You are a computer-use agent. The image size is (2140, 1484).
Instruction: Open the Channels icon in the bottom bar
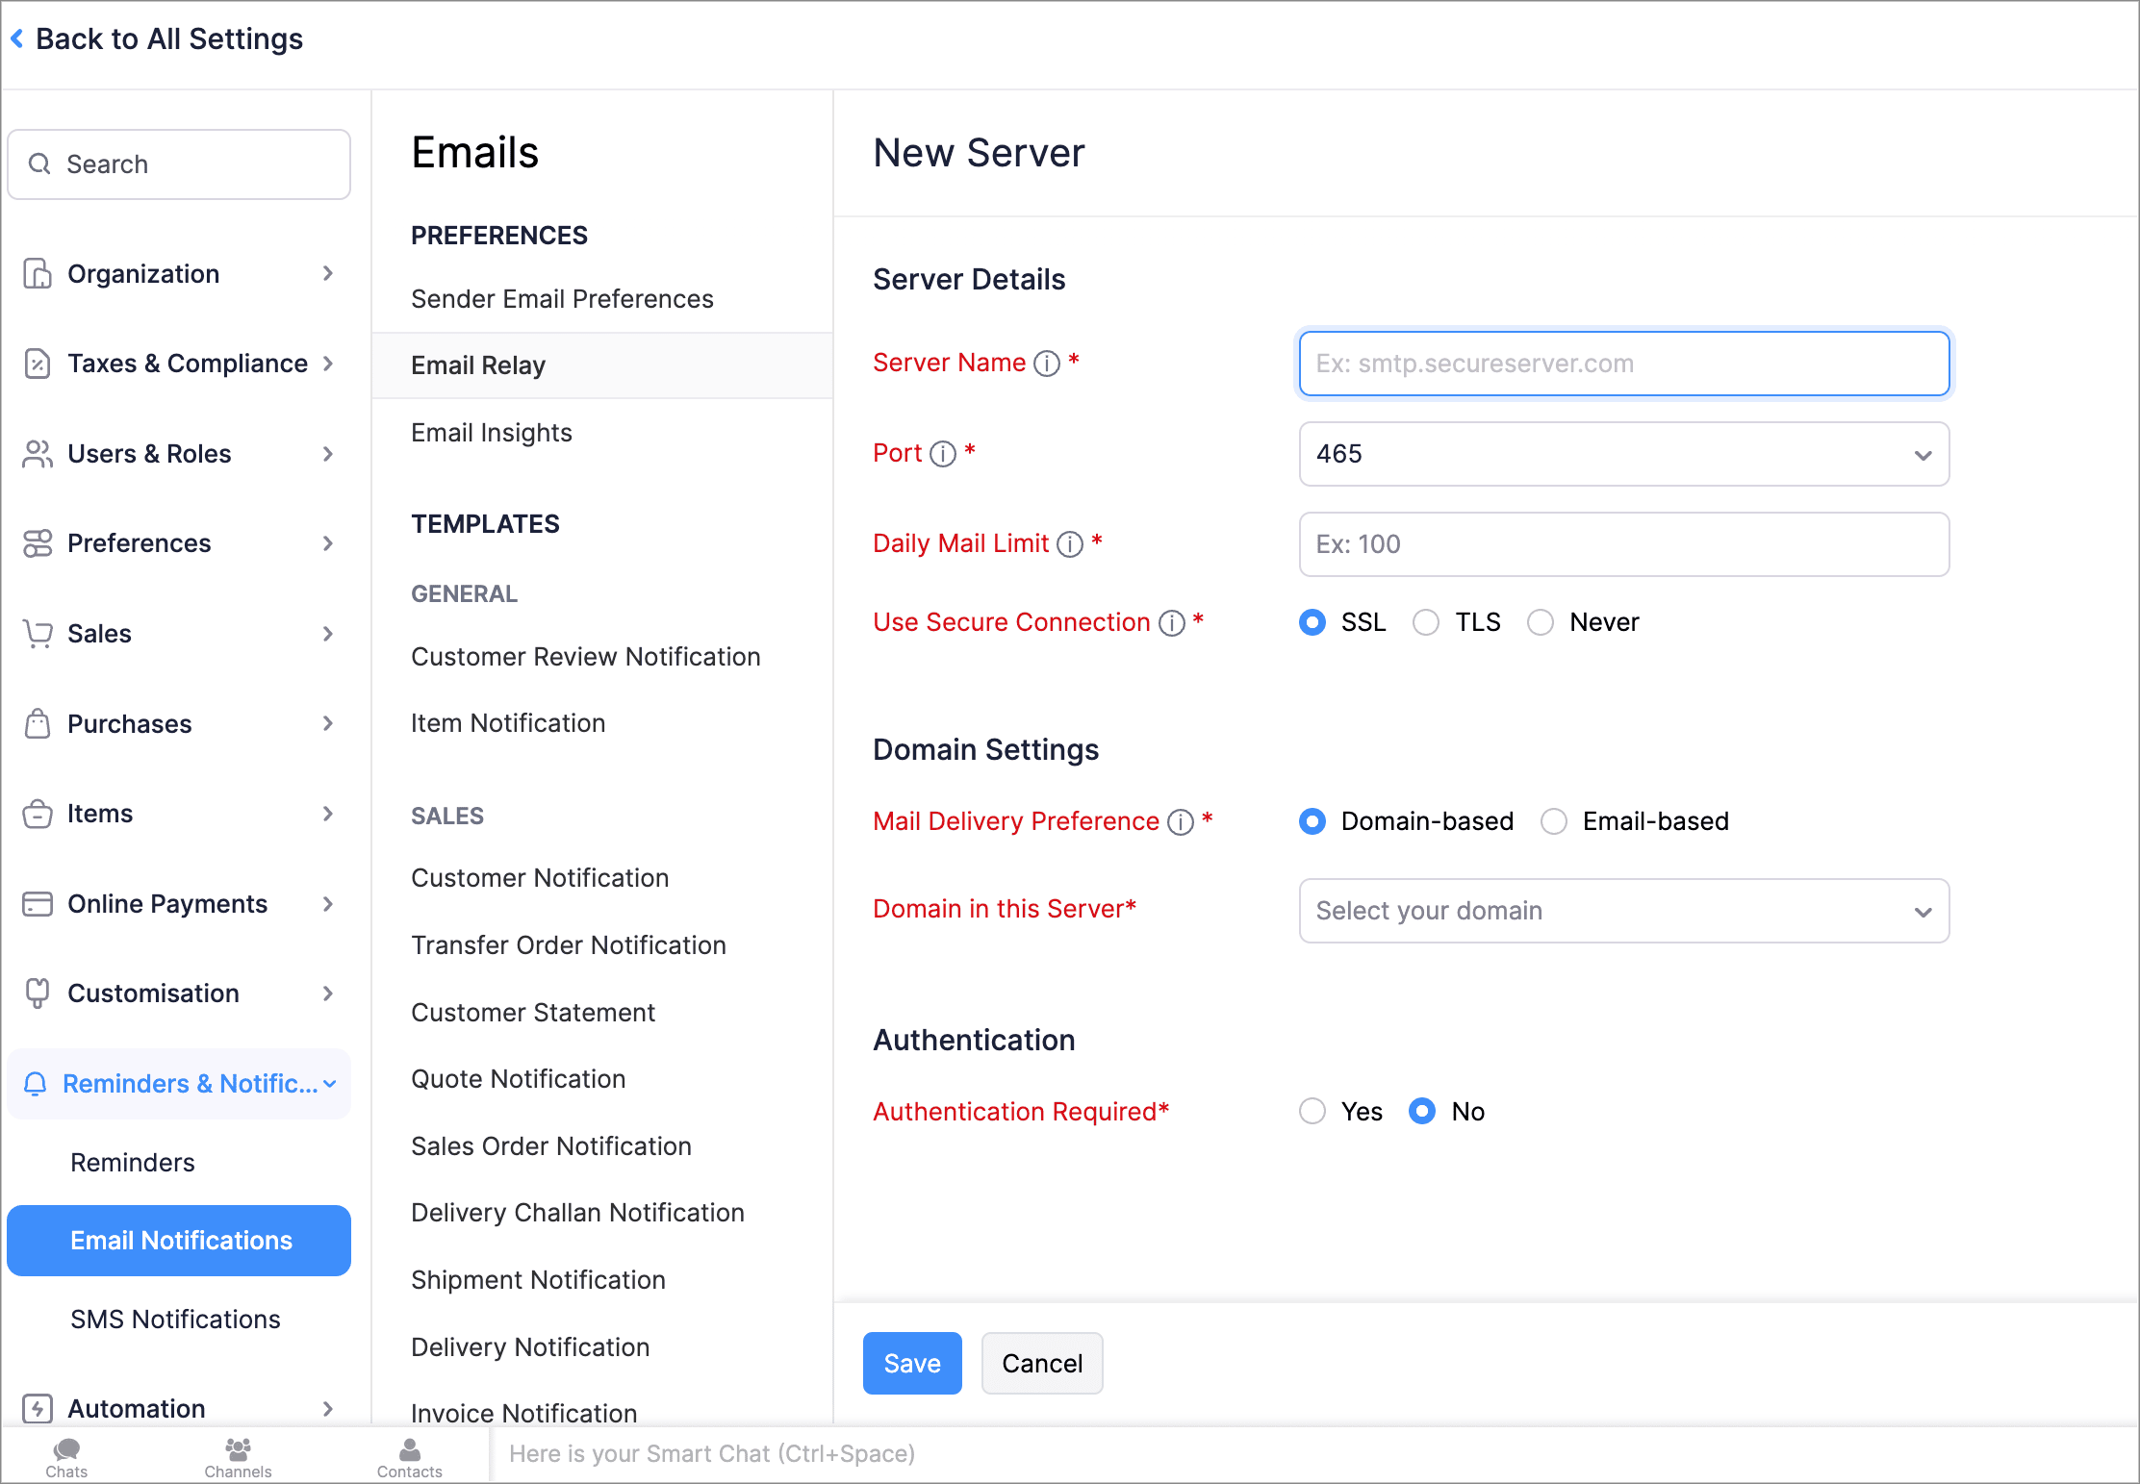[238, 1456]
